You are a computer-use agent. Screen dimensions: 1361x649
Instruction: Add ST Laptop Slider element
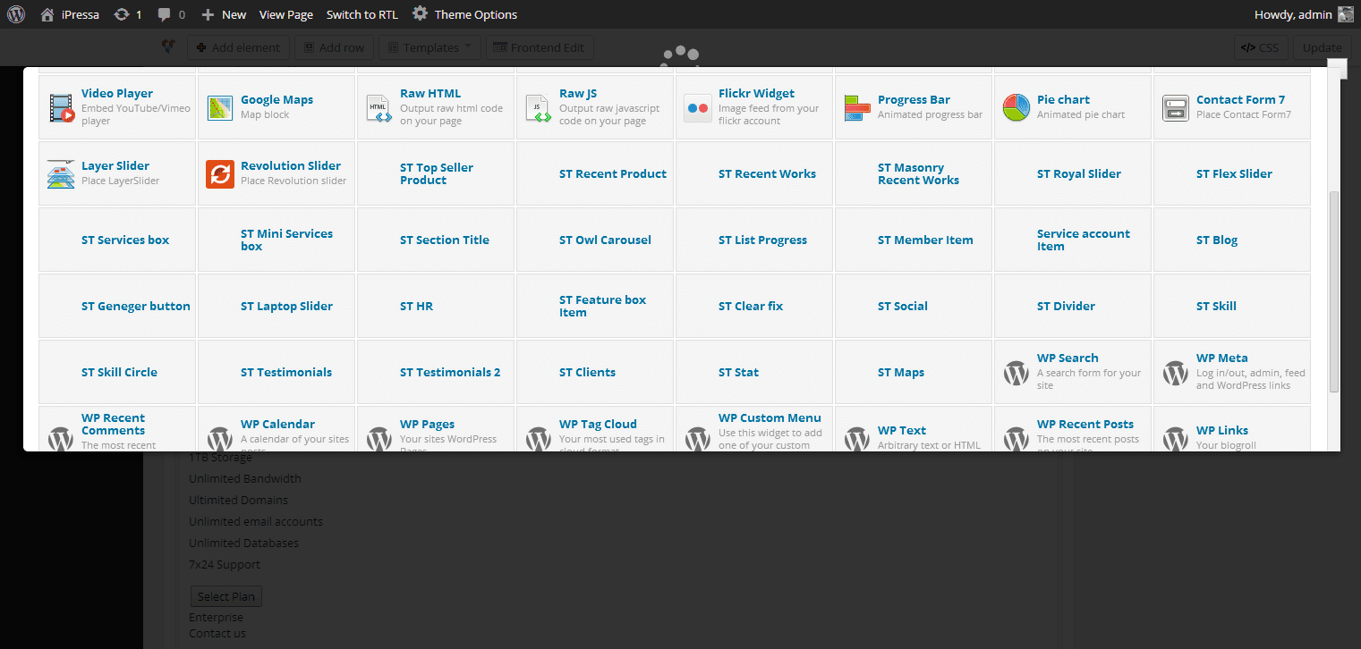coord(276,306)
